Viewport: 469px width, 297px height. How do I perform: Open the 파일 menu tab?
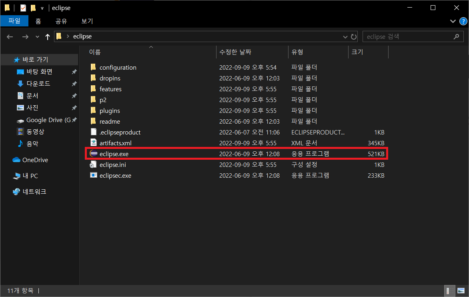click(x=14, y=21)
